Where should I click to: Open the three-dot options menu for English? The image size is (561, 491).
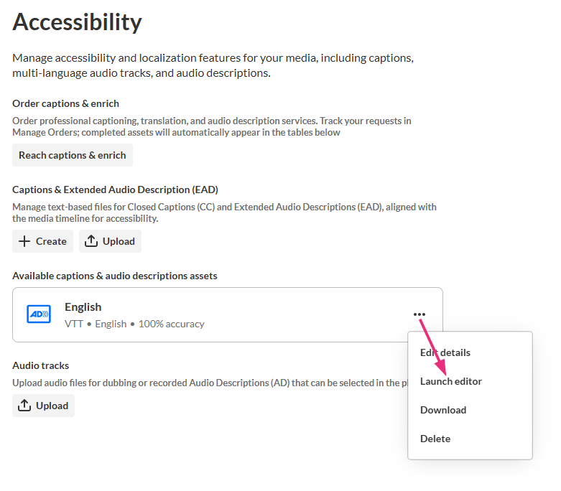419,314
